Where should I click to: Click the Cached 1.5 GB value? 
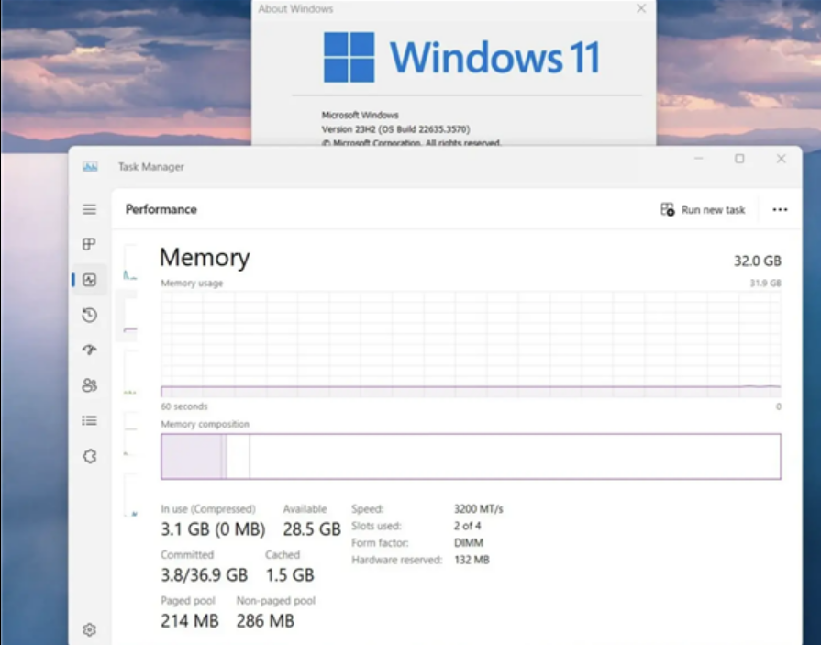tap(290, 575)
